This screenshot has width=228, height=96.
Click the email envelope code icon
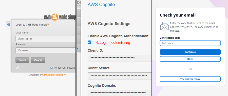point(164,26)
